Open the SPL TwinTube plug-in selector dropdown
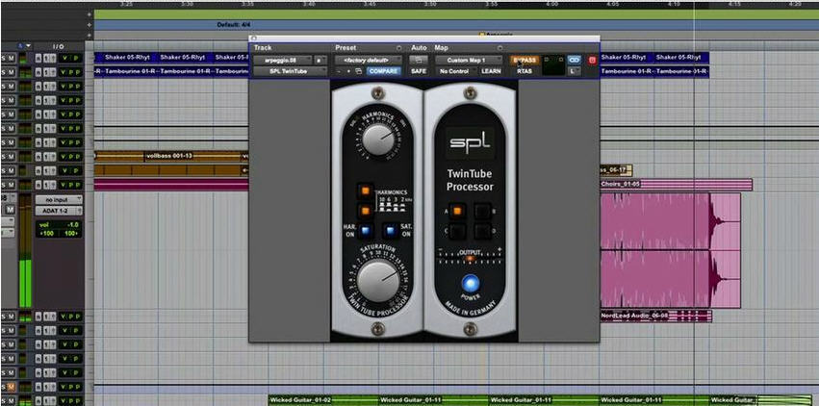Screen dimensions: 819x406 (291, 71)
